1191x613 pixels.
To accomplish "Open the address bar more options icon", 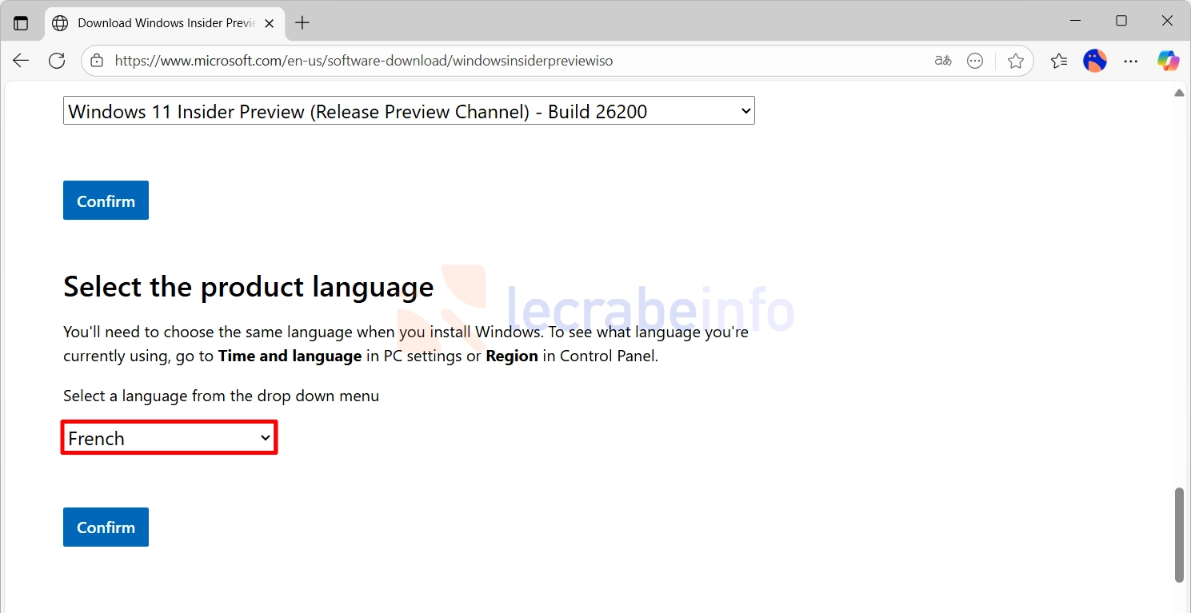I will [x=975, y=61].
